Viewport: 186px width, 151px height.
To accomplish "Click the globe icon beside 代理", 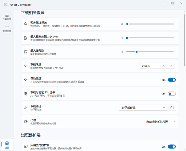I will coord(26,122).
